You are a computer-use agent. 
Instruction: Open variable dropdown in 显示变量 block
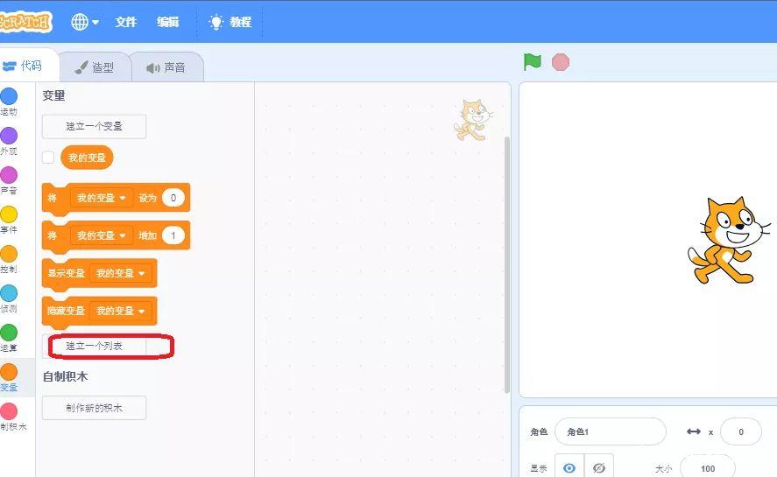coord(121,273)
